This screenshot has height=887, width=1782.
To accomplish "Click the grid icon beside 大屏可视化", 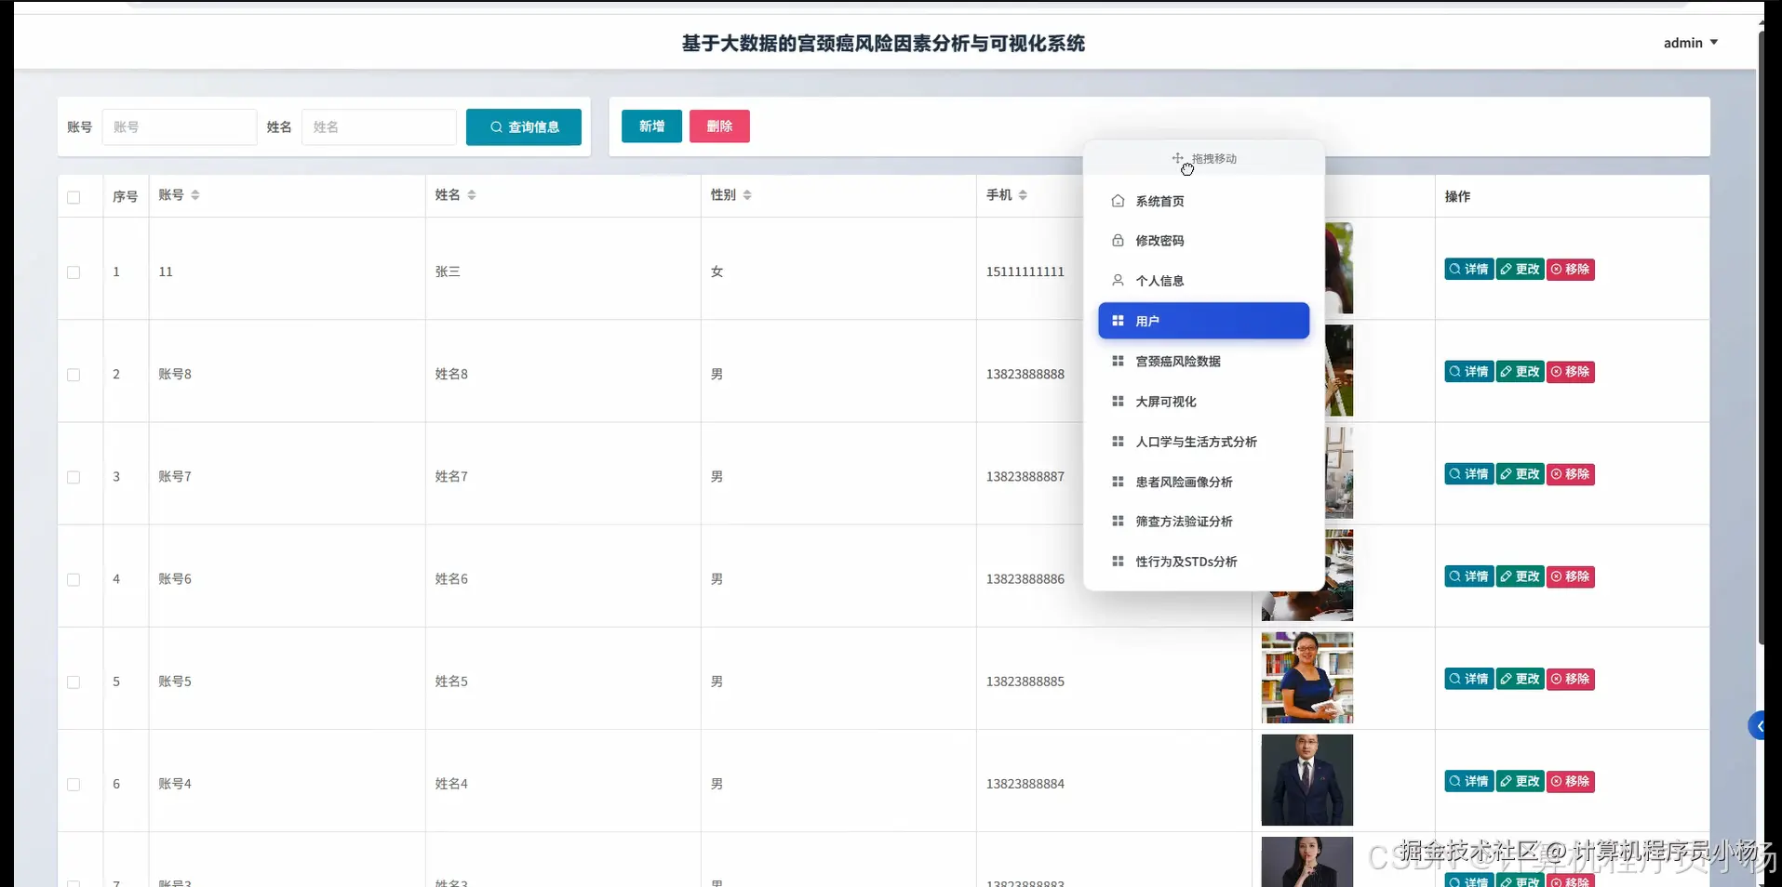I will 1118,401.
